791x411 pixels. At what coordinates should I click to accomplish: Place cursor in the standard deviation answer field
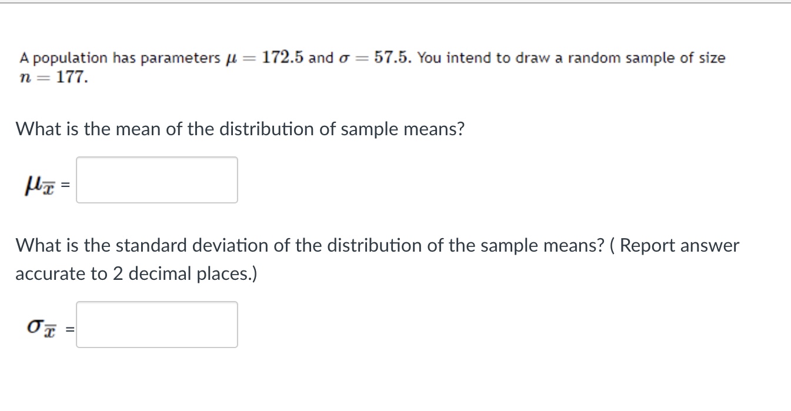click(156, 325)
